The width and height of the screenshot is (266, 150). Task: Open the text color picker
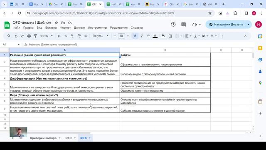coord(155,36)
